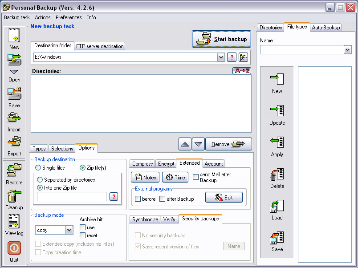This screenshot has height=268, width=358.
Task: Move selected directory down
Action: 198,144
